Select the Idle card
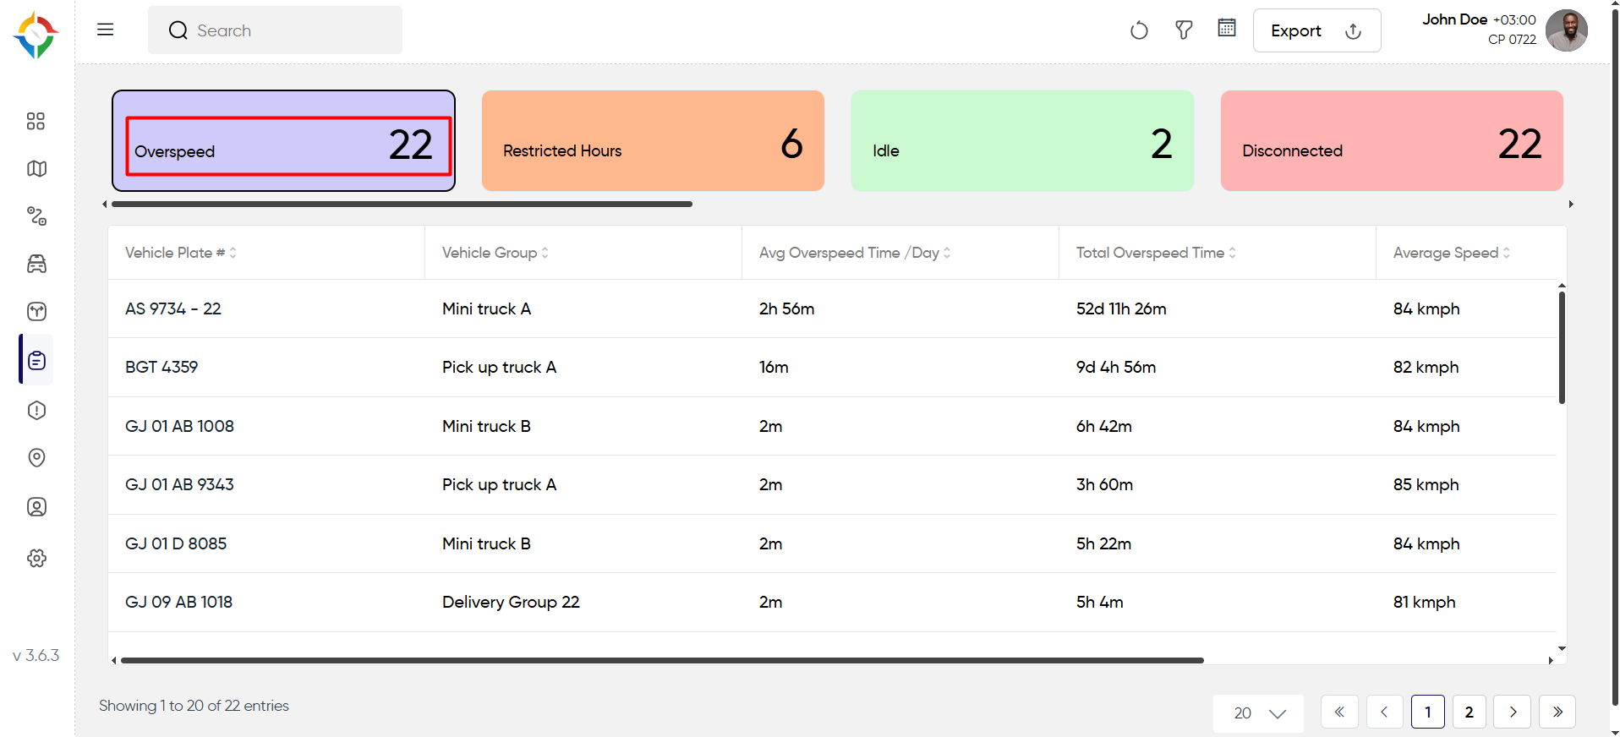Image resolution: width=1620 pixels, height=737 pixels. (x=1022, y=141)
